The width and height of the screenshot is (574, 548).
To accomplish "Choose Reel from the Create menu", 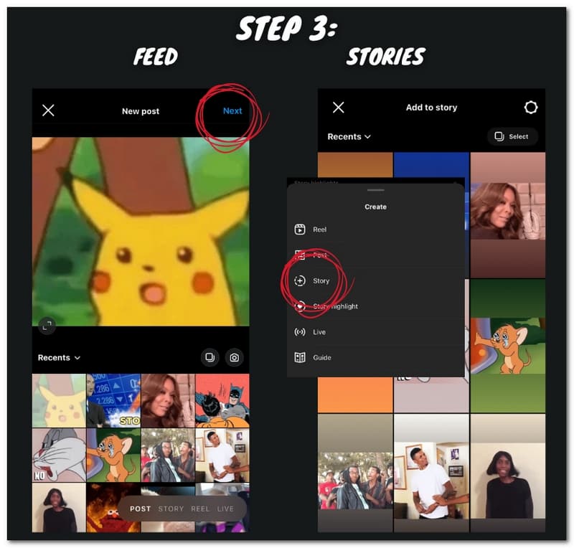I will (375, 230).
